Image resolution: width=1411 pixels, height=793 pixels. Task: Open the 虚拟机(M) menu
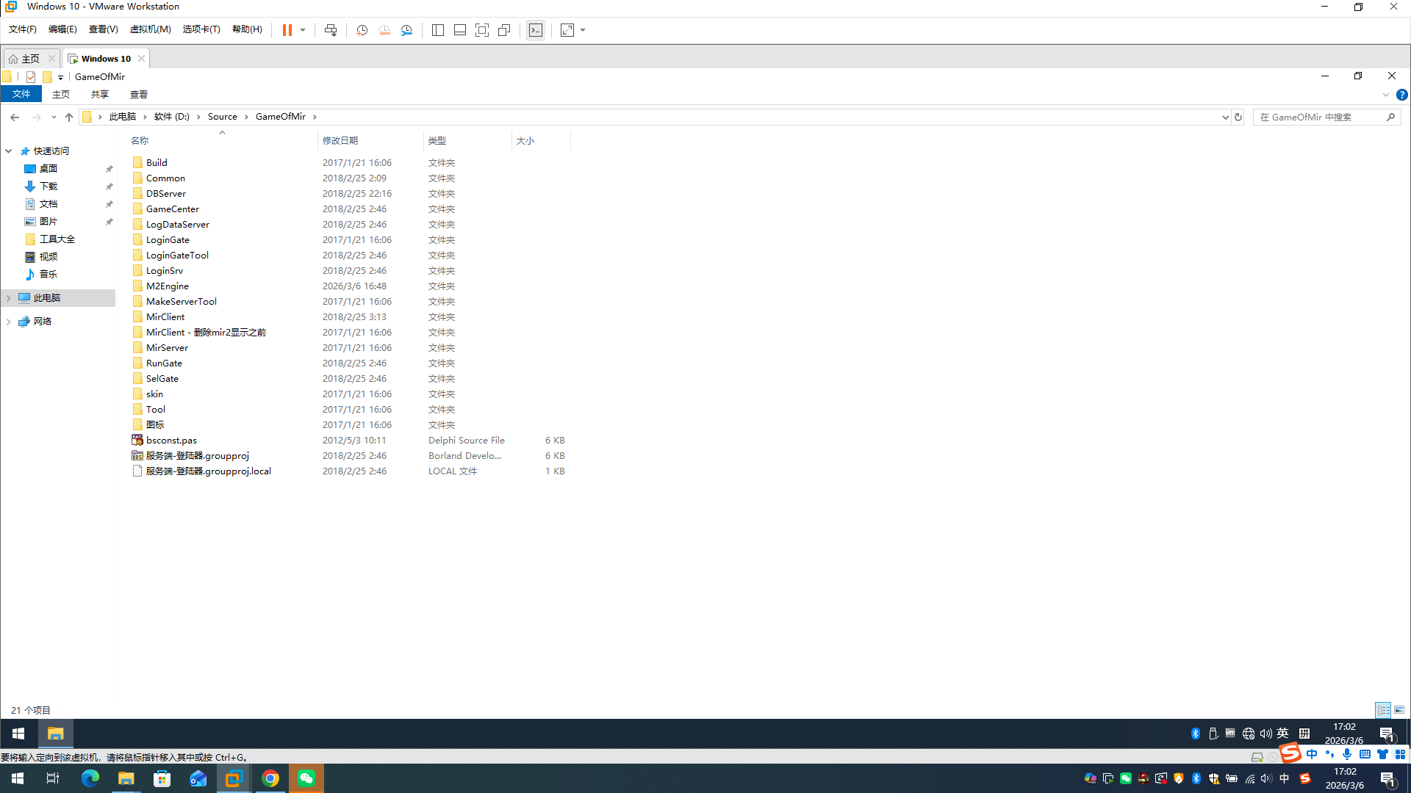[150, 29]
